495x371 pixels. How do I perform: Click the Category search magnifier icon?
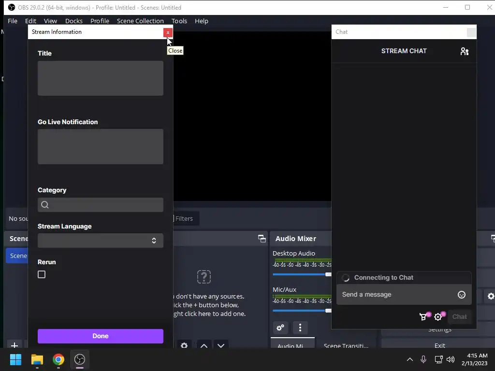(x=45, y=205)
